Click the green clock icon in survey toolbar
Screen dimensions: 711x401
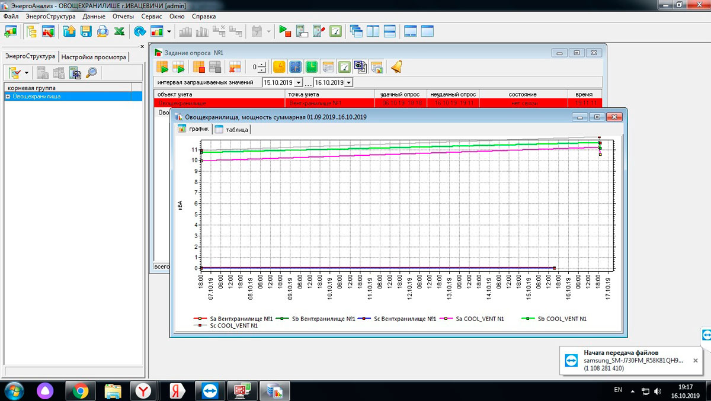312,67
